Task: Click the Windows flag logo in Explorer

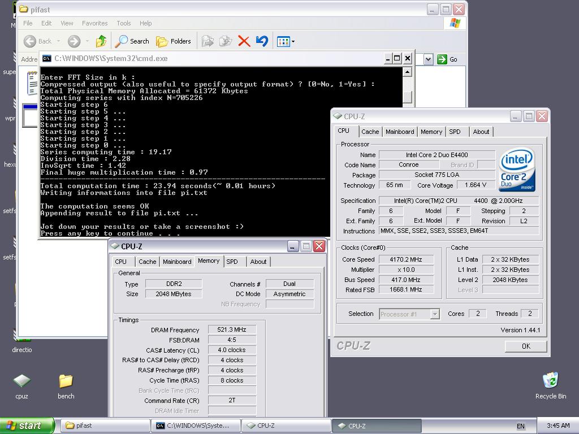Action: click(x=455, y=23)
